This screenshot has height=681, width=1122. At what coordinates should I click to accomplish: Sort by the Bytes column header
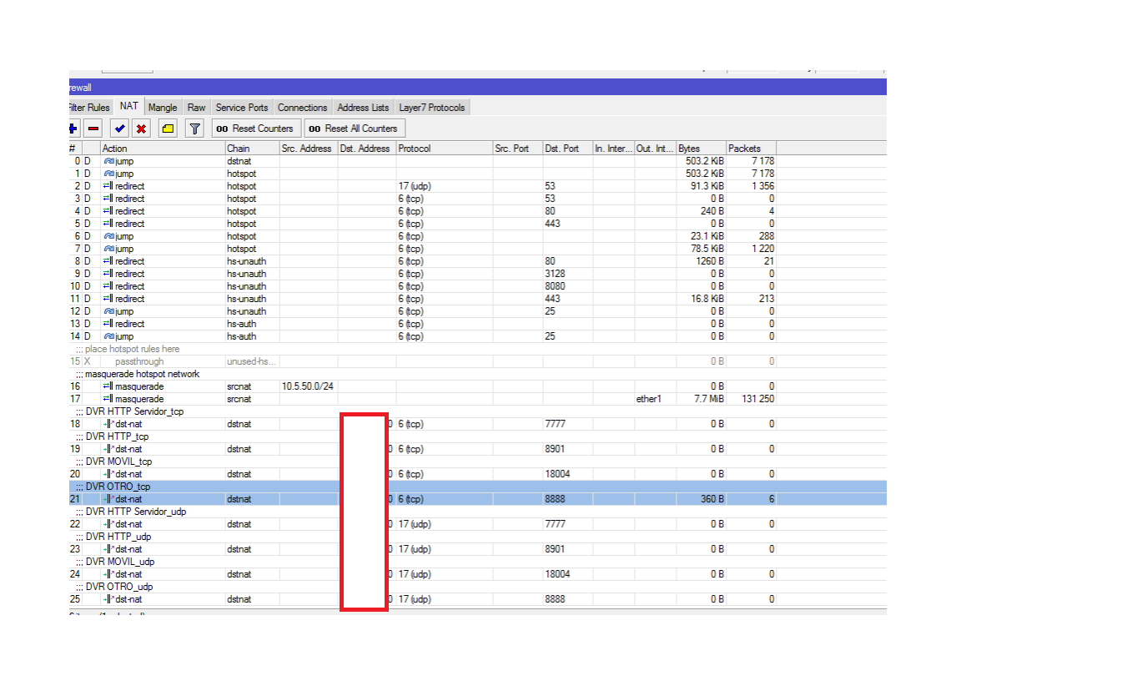click(702, 149)
